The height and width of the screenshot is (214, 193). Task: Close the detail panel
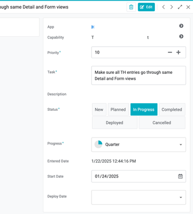(188, 7)
